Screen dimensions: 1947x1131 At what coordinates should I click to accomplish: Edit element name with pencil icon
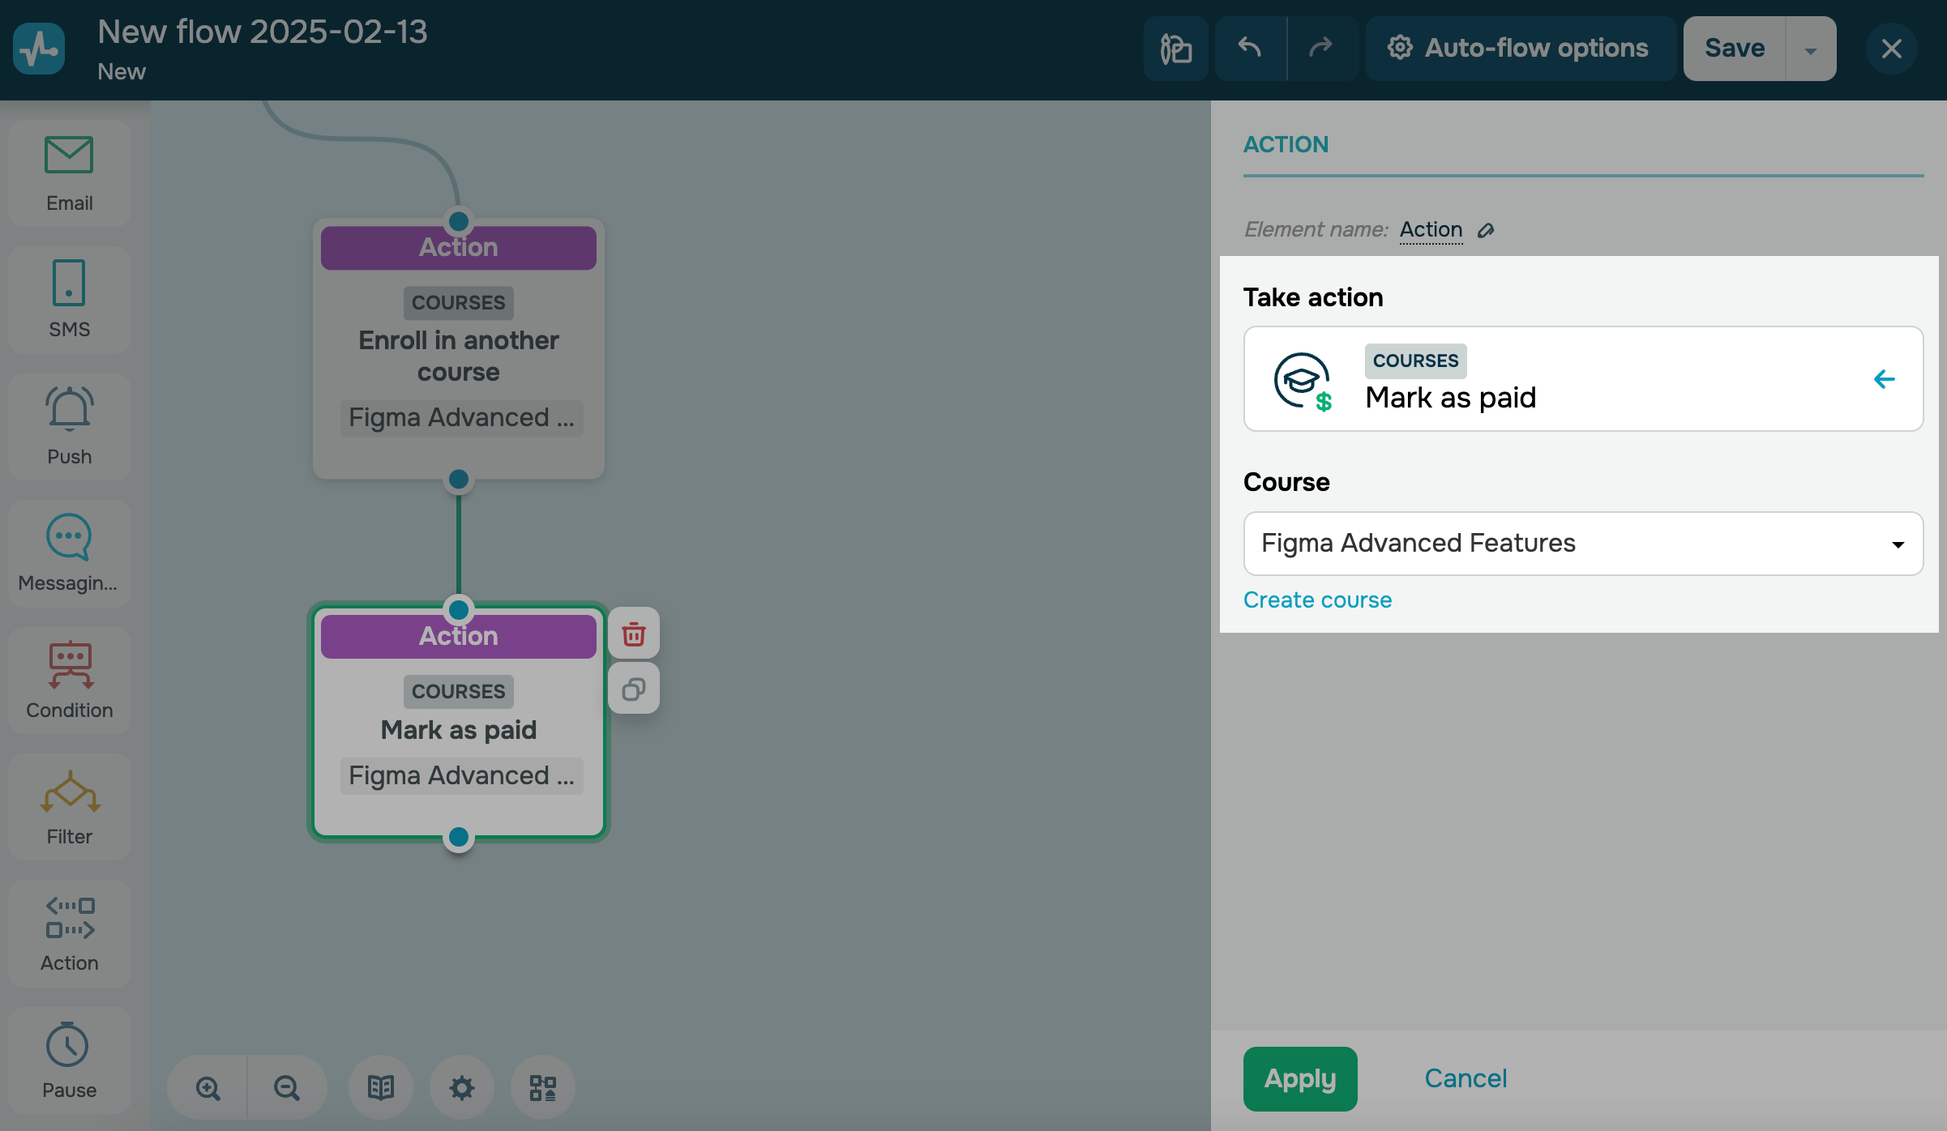click(x=1486, y=231)
